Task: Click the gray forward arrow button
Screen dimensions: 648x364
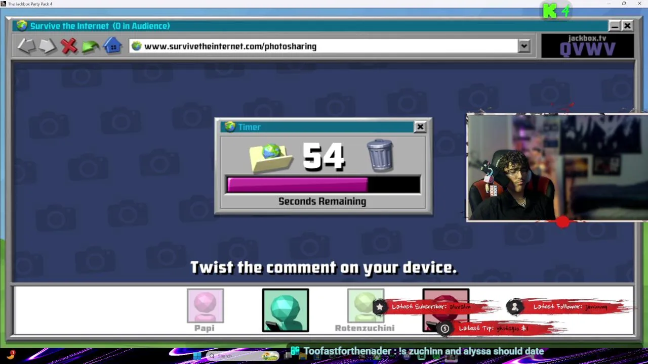Action: coord(48,46)
